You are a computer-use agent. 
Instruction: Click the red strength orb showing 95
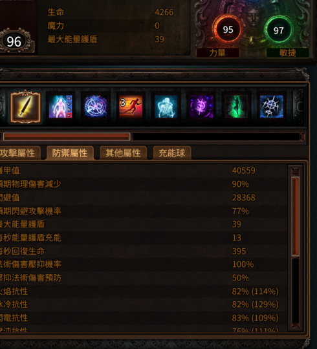228,30
